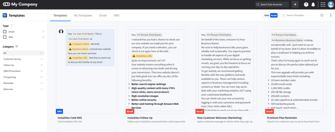Open the Premium Plan Reminder template preview
The image size is (335, 132).
coord(296,70)
